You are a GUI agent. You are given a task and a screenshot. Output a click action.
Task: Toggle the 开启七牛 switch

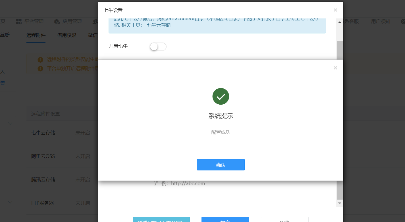click(158, 47)
